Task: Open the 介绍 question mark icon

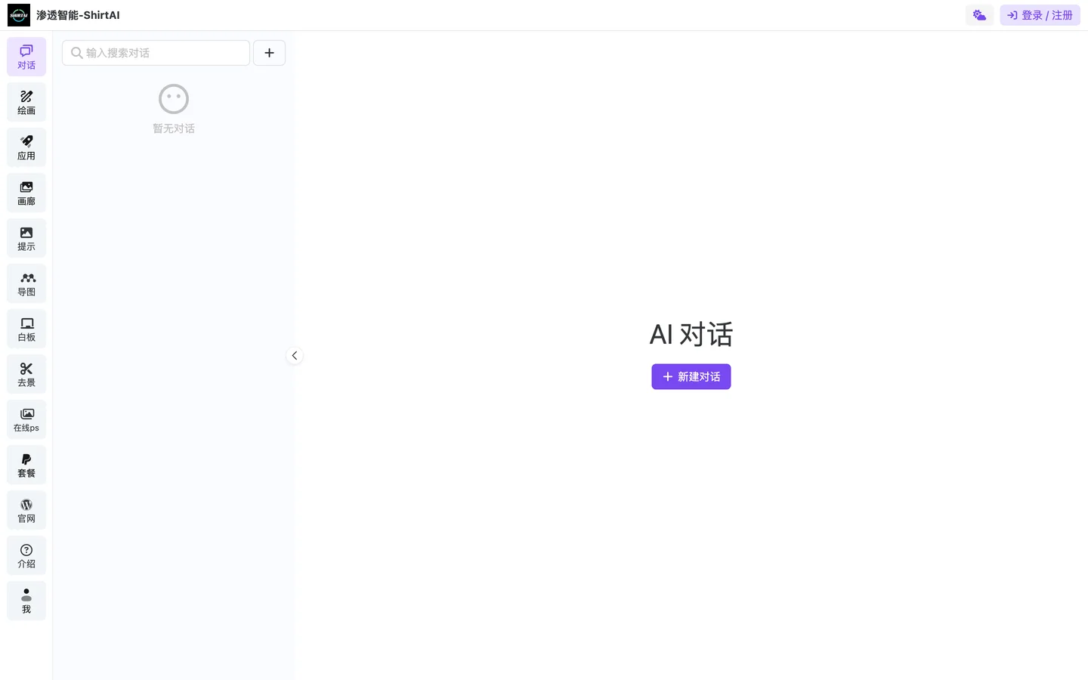Action: pyautogui.click(x=26, y=555)
